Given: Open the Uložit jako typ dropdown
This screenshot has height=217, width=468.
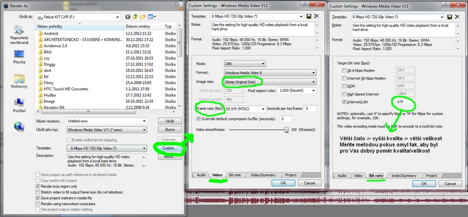Looking at the screenshot, I should pyautogui.click(x=107, y=130).
